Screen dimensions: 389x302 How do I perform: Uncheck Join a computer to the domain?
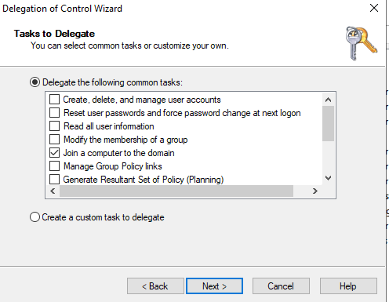[x=54, y=153]
